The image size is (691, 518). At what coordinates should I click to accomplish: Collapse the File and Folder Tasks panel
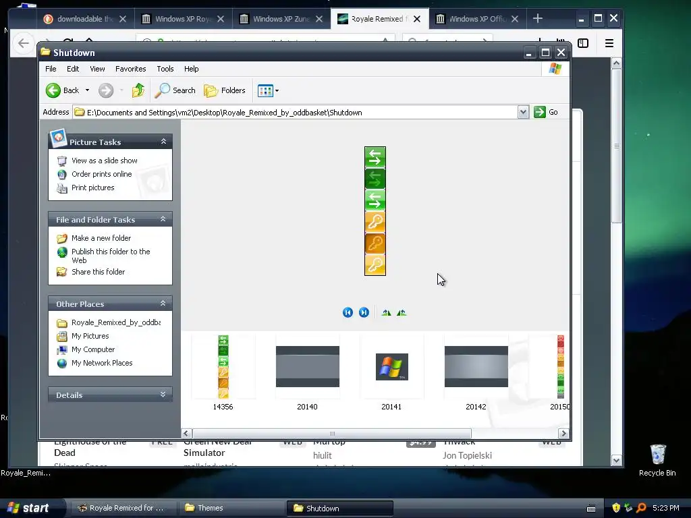coord(163,219)
